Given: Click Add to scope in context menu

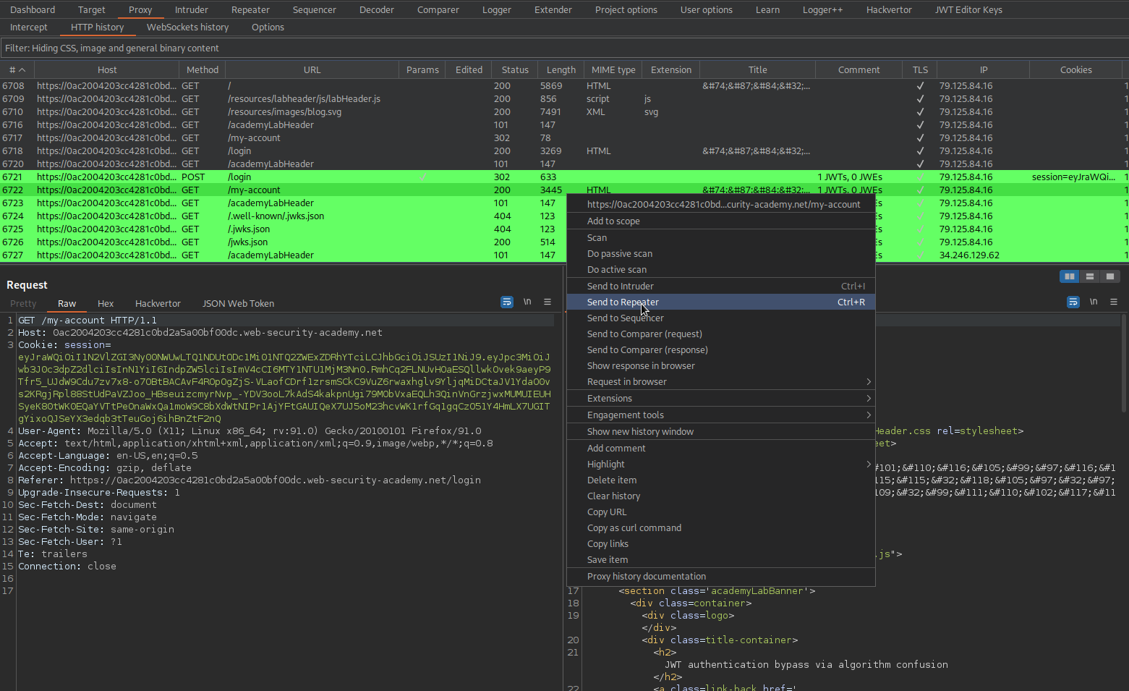Looking at the screenshot, I should (x=720, y=221).
